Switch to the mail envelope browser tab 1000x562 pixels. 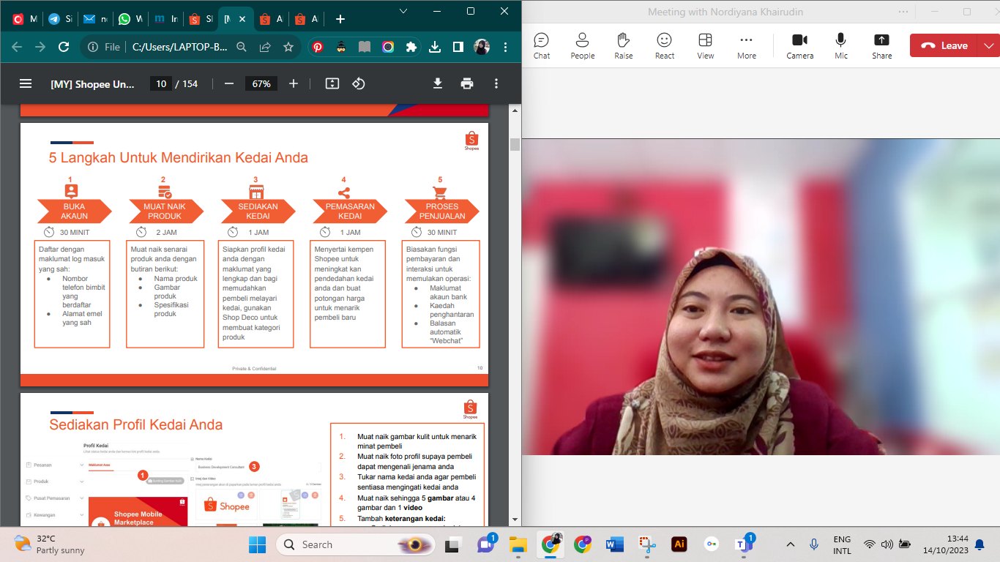(94, 19)
